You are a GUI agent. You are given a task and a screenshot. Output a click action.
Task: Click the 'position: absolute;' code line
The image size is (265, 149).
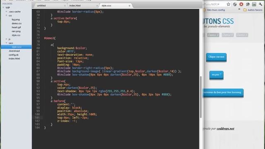point(73,111)
